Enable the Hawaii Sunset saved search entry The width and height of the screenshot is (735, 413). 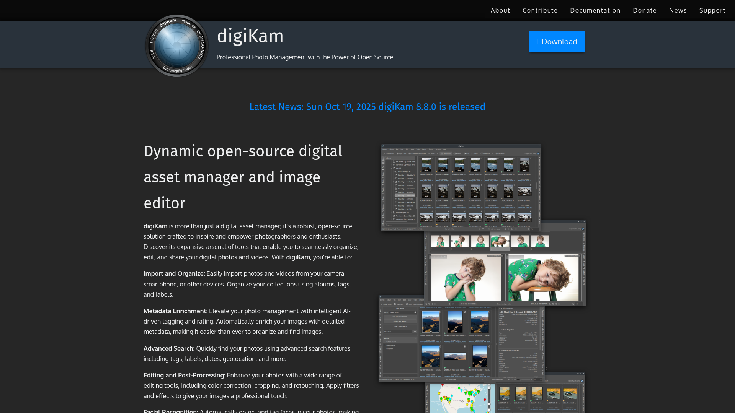pos(391,345)
